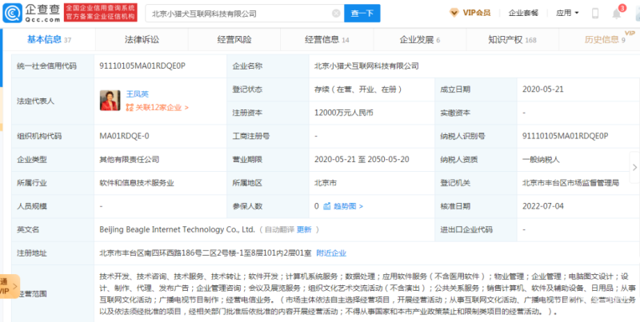The height and width of the screenshot is (322, 640).
Task: Click the 全国企业信用查询系统 red banner
Action: pyautogui.click(x=101, y=13)
